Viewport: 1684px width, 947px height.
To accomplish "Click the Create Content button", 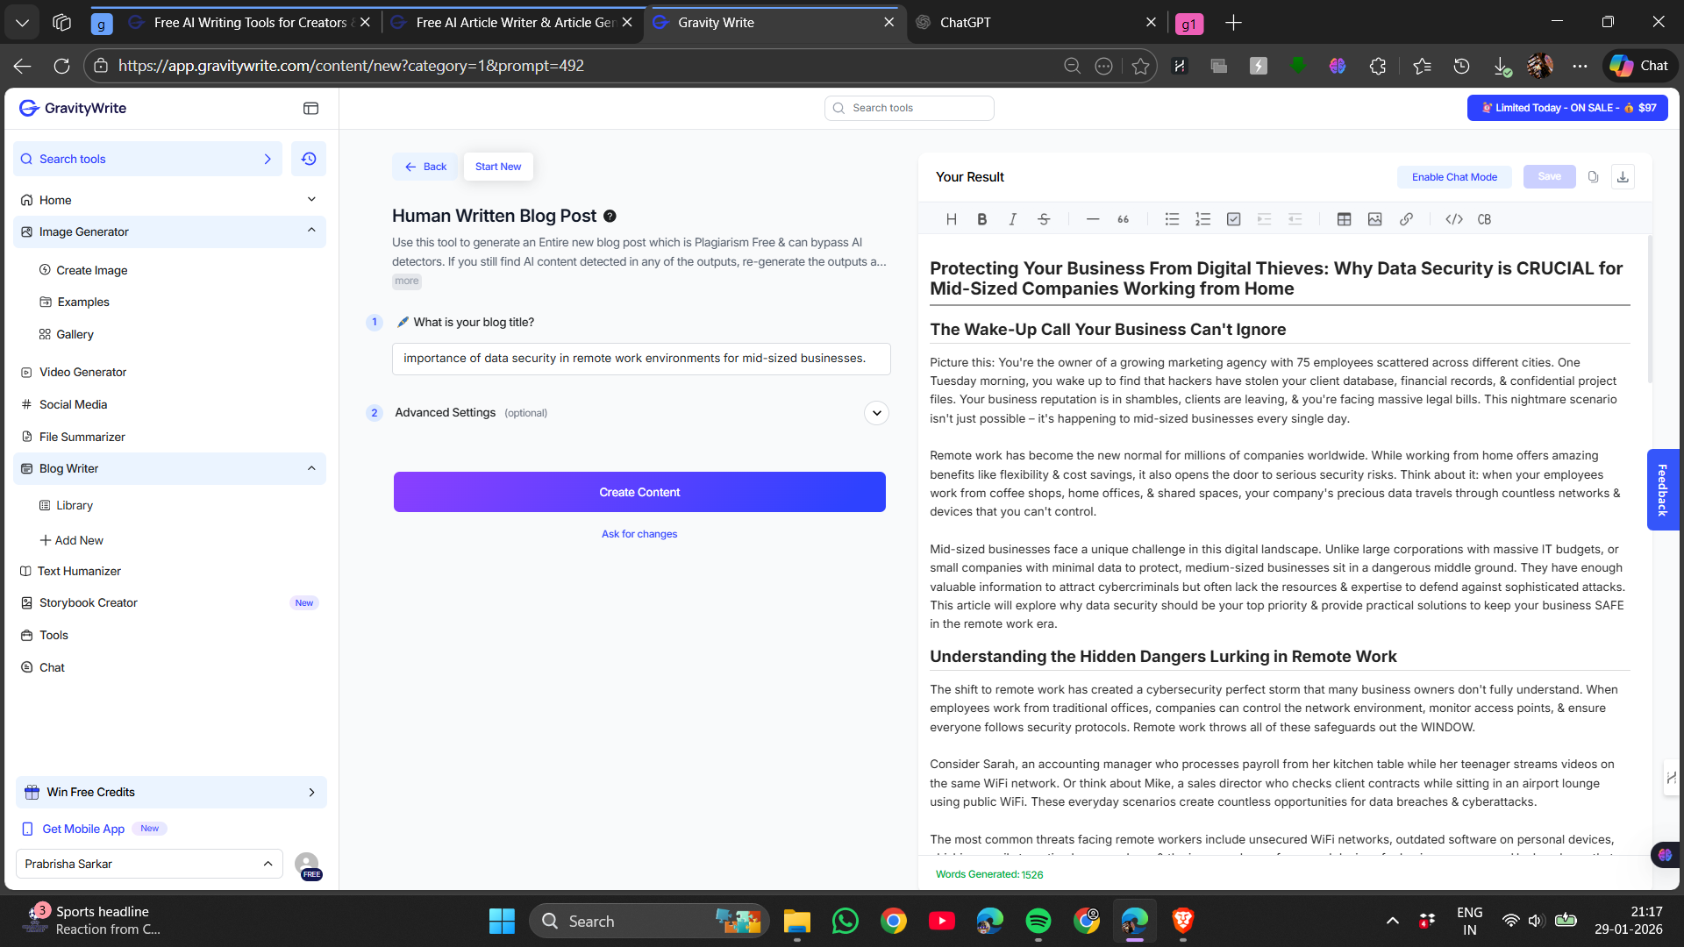I will (x=639, y=492).
